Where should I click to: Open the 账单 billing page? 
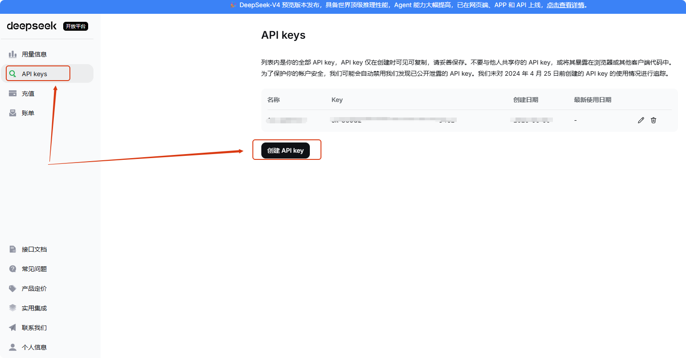pos(47,113)
